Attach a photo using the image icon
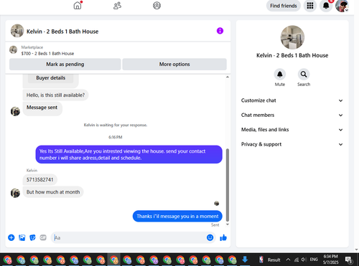This screenshot has width=359, height=266. 22,237
